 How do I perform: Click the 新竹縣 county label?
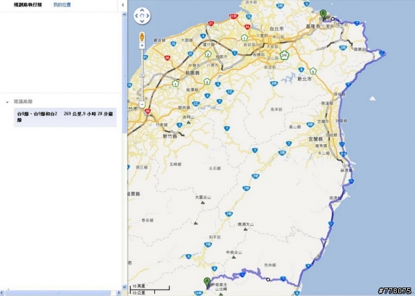[170, 136]
